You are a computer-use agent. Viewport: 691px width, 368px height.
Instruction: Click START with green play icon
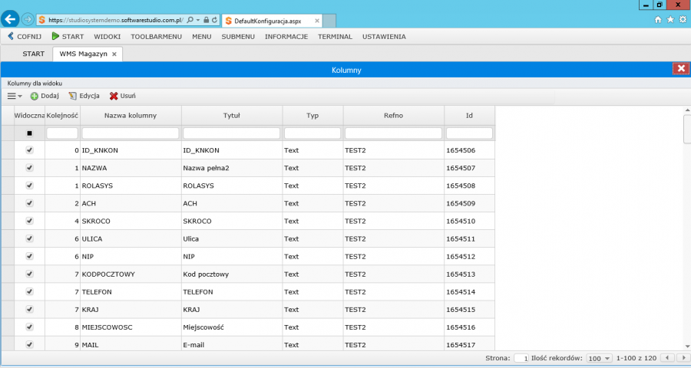68,37
